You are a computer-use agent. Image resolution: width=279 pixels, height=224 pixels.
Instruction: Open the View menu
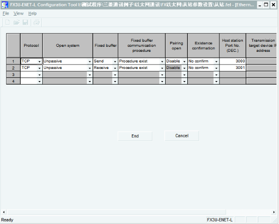pyautogui.click(x=19, y=14)
